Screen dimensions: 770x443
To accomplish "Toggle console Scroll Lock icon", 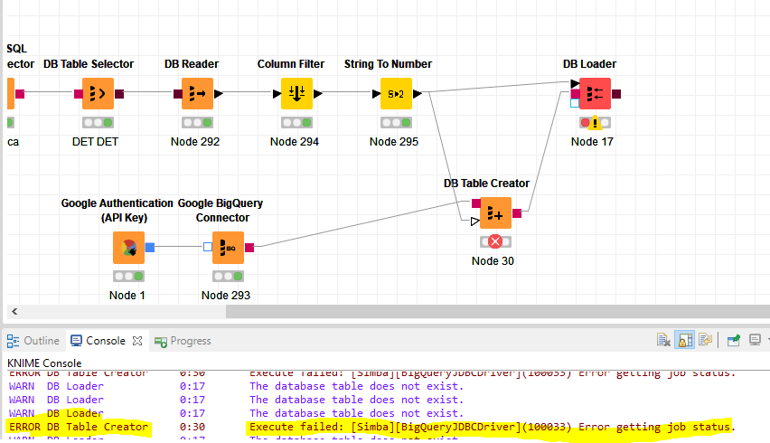I will [684, 340].
